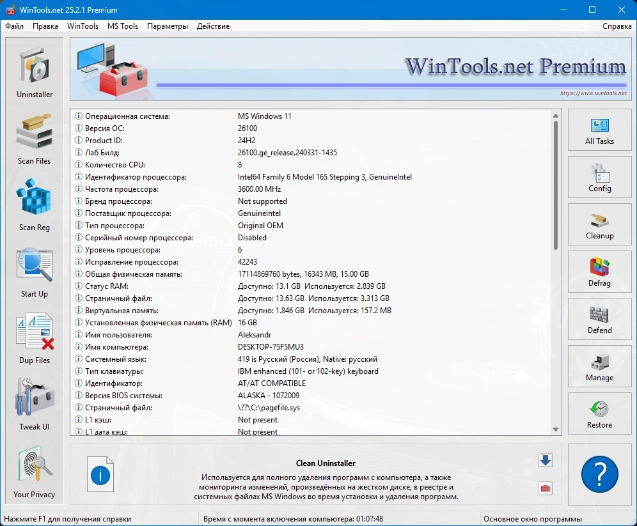Click the vertical scrollbar thumb in info list

(x=555, y=185)
